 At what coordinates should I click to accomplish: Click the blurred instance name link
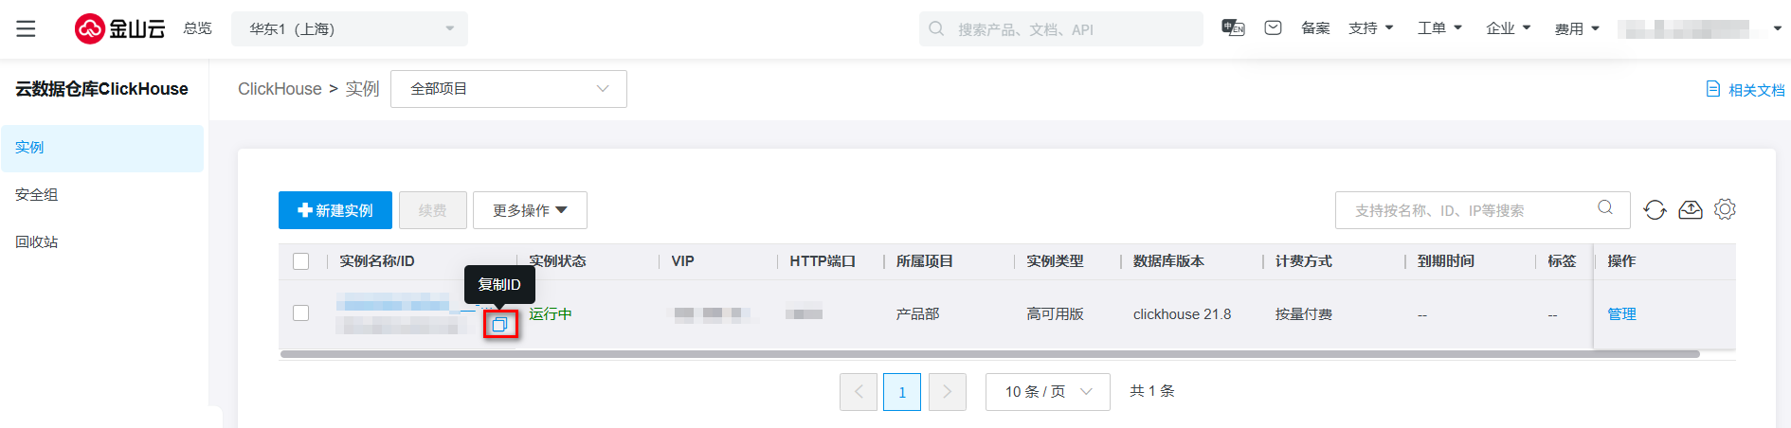tap(393, 304)
